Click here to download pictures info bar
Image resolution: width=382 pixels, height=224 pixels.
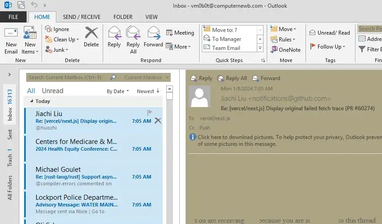click(286, 140)
